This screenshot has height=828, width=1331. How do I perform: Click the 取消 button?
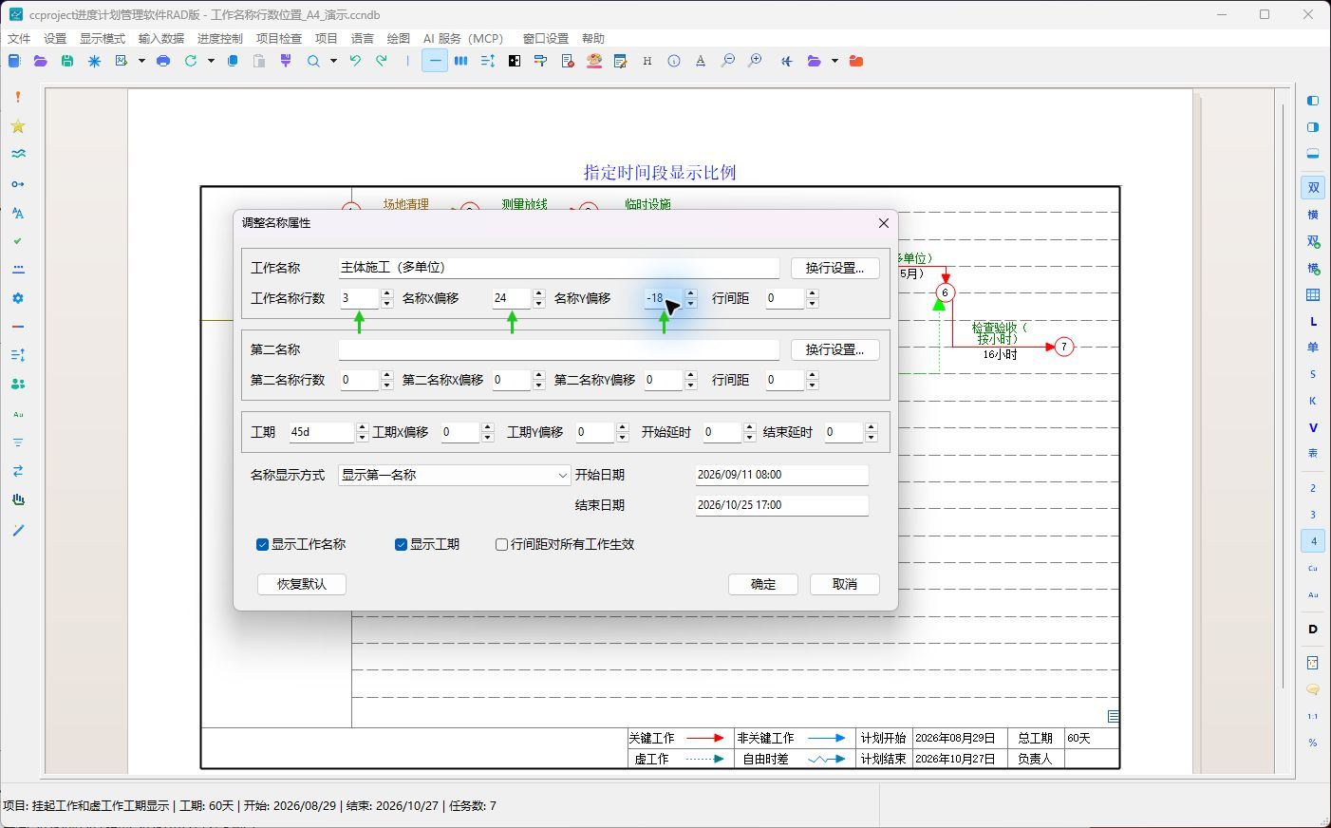[x=845, y=584]
